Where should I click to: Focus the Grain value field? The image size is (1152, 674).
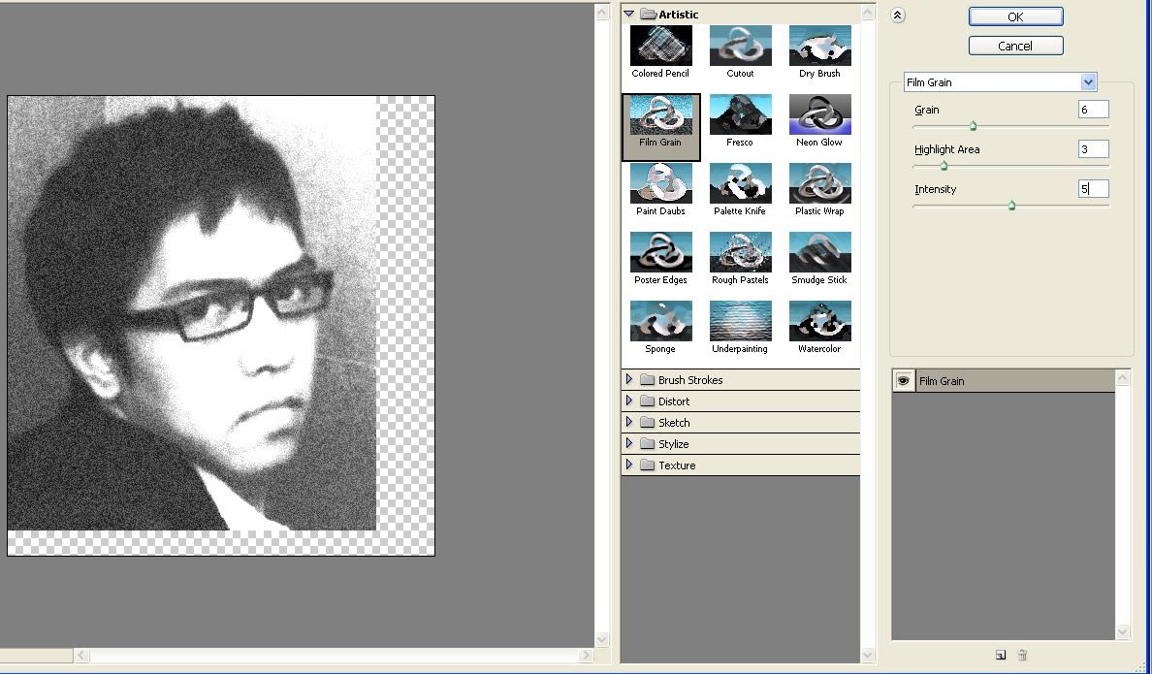click(x=1093, y=110)
